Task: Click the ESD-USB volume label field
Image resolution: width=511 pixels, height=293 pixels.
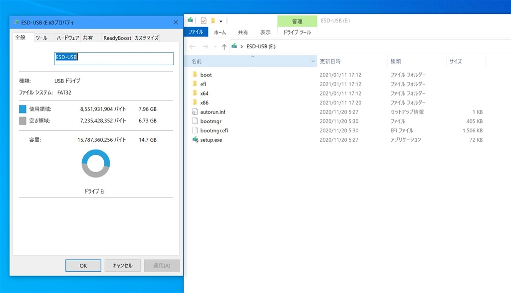Action: 114,59
